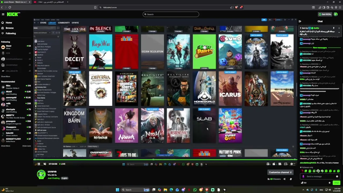The height and width of the screenshot is (193, 343).
Task: Open a new browser tab
Action: pyautogui.click(x=68, y=2)
